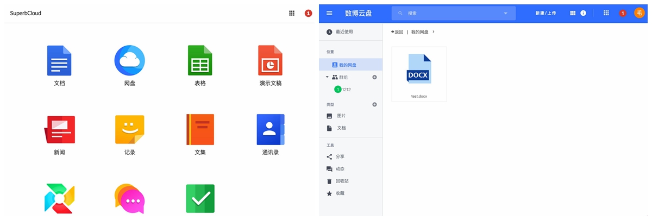Expand the chevron after 我的网盘 breadcrumb
This screenshot has height=220, width=652.
(434, 32)
